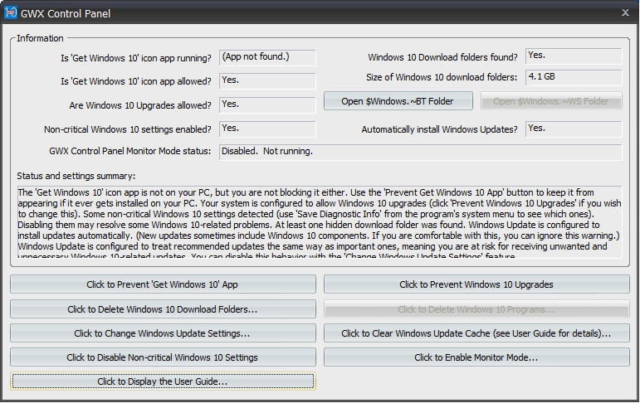Close the GWX Control Panel window
This screenshot has width=640, height=403.
click(625, 12)
